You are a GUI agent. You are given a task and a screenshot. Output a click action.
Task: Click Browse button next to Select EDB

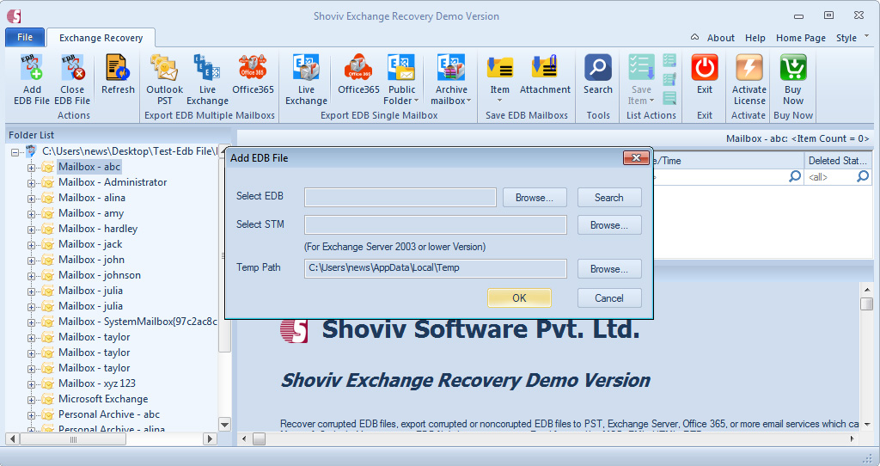click(x=535, y=198)
